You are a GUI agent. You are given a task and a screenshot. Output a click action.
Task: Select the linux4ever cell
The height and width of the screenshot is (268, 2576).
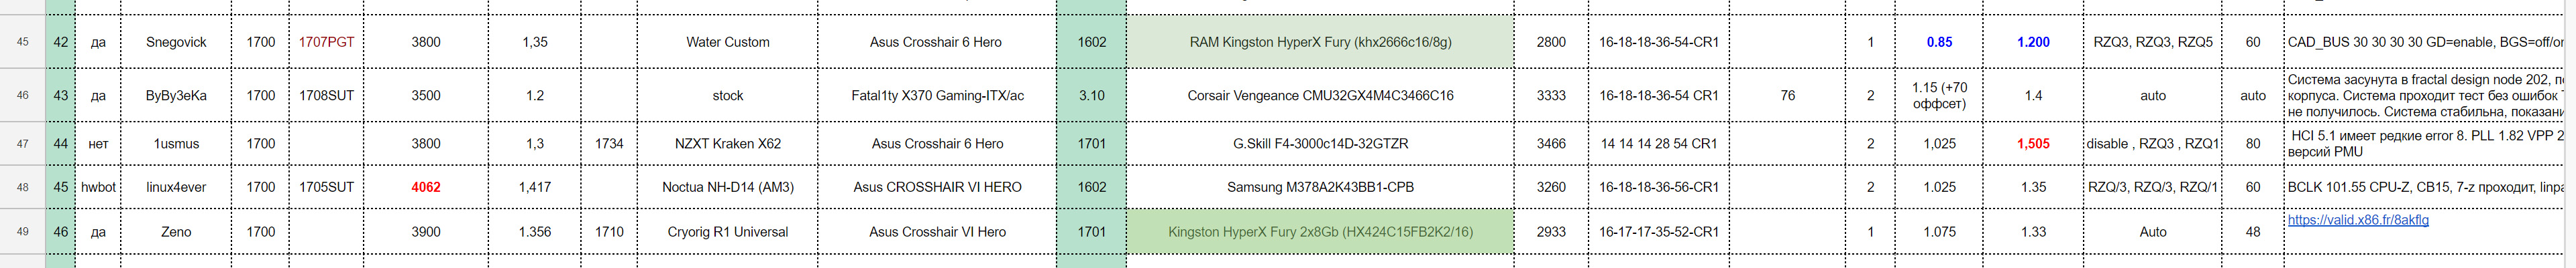176,187
